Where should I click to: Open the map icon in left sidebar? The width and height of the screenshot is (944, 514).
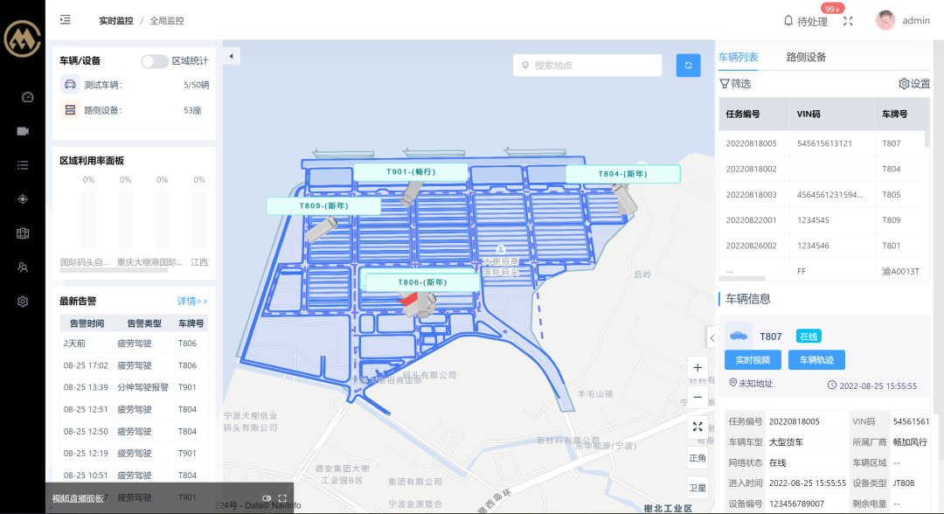coord(23,233)
